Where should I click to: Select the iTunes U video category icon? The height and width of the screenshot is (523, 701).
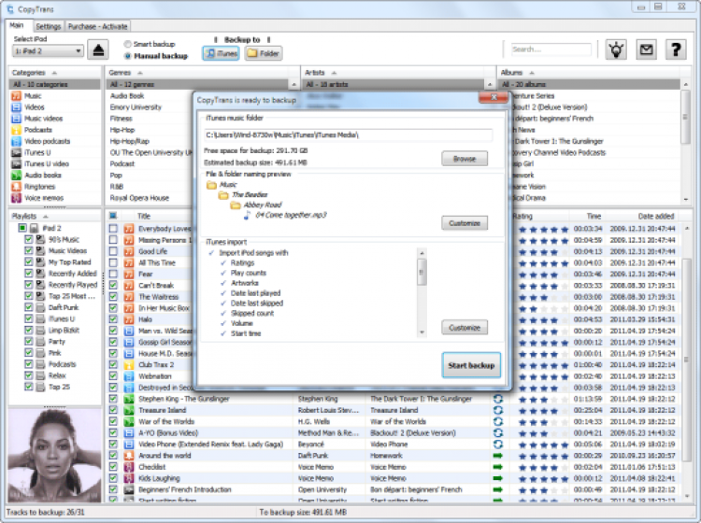16,164
